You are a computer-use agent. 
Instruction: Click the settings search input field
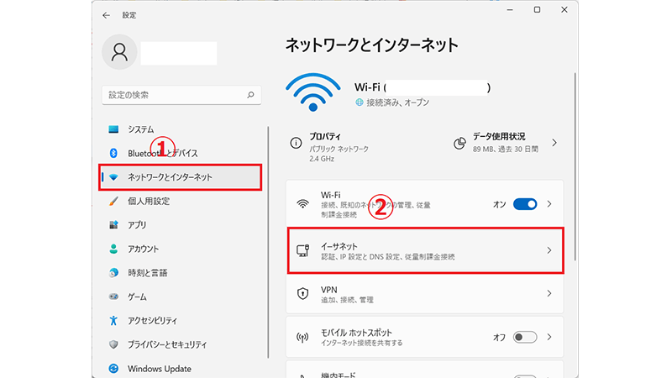coord(172,96)
